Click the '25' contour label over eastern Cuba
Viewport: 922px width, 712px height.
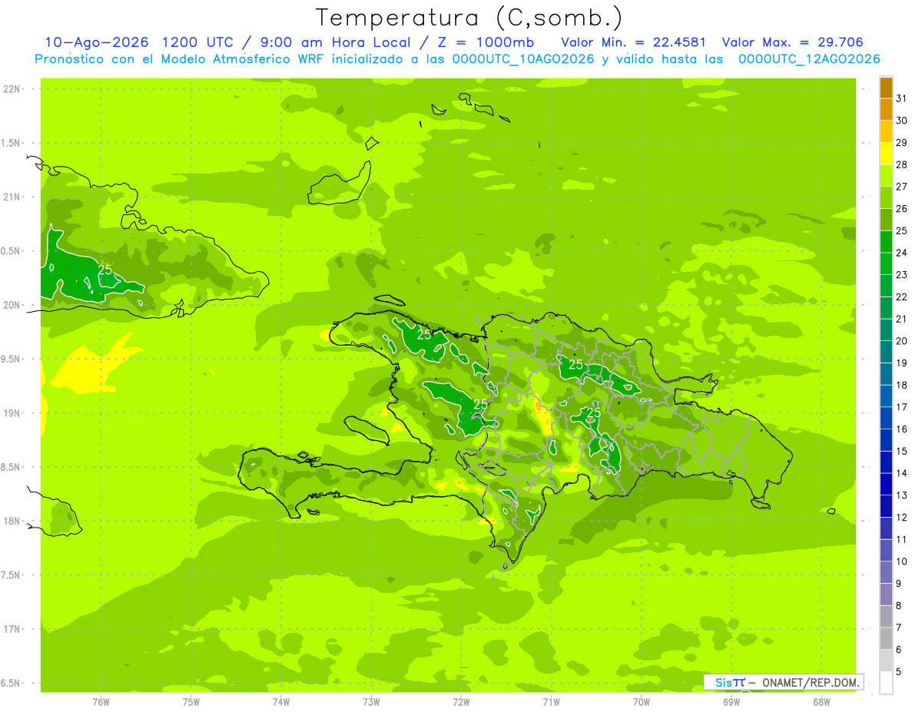click(x=105, y=270)
